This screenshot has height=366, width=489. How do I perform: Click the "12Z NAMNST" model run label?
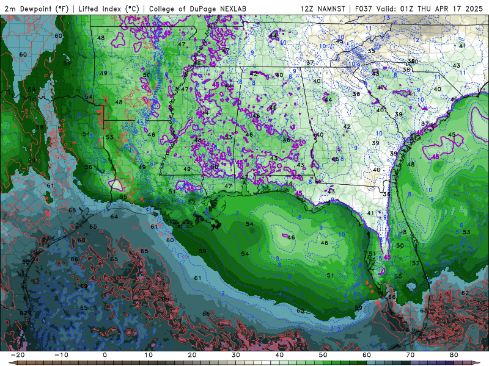pos(323,9)
